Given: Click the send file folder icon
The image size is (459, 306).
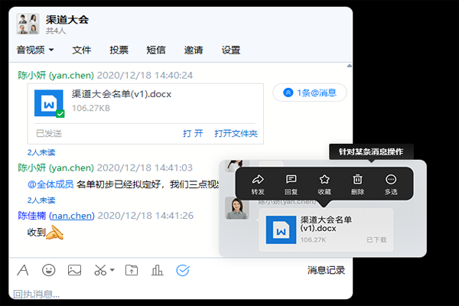Looking at the screenshot, I should point(132,270).
